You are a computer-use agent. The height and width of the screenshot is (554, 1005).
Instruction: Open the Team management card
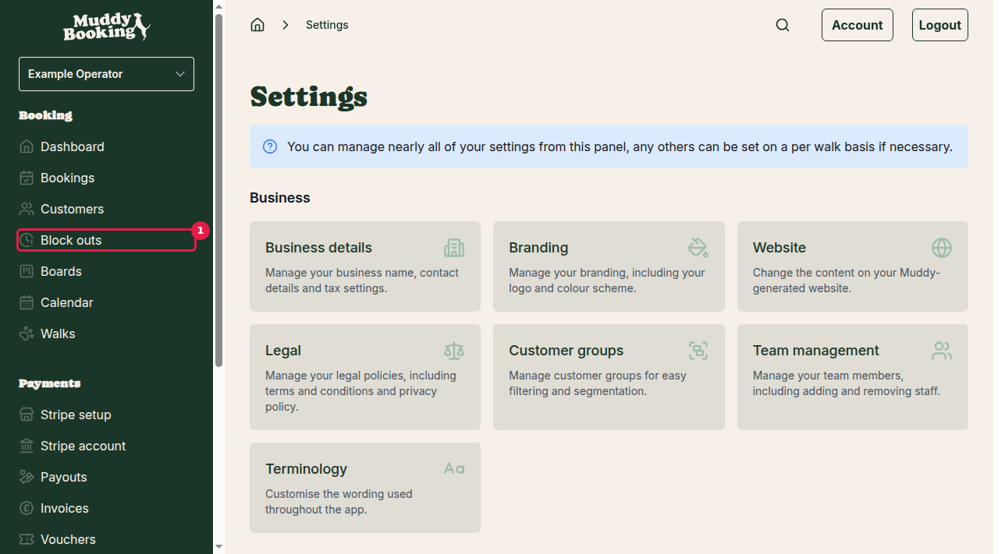[x=852, y=377]
